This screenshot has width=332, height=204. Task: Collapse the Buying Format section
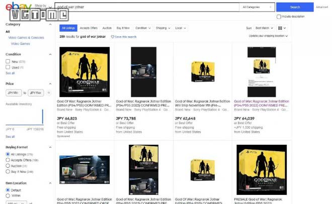pyautogui.click(x=50, y=147)
